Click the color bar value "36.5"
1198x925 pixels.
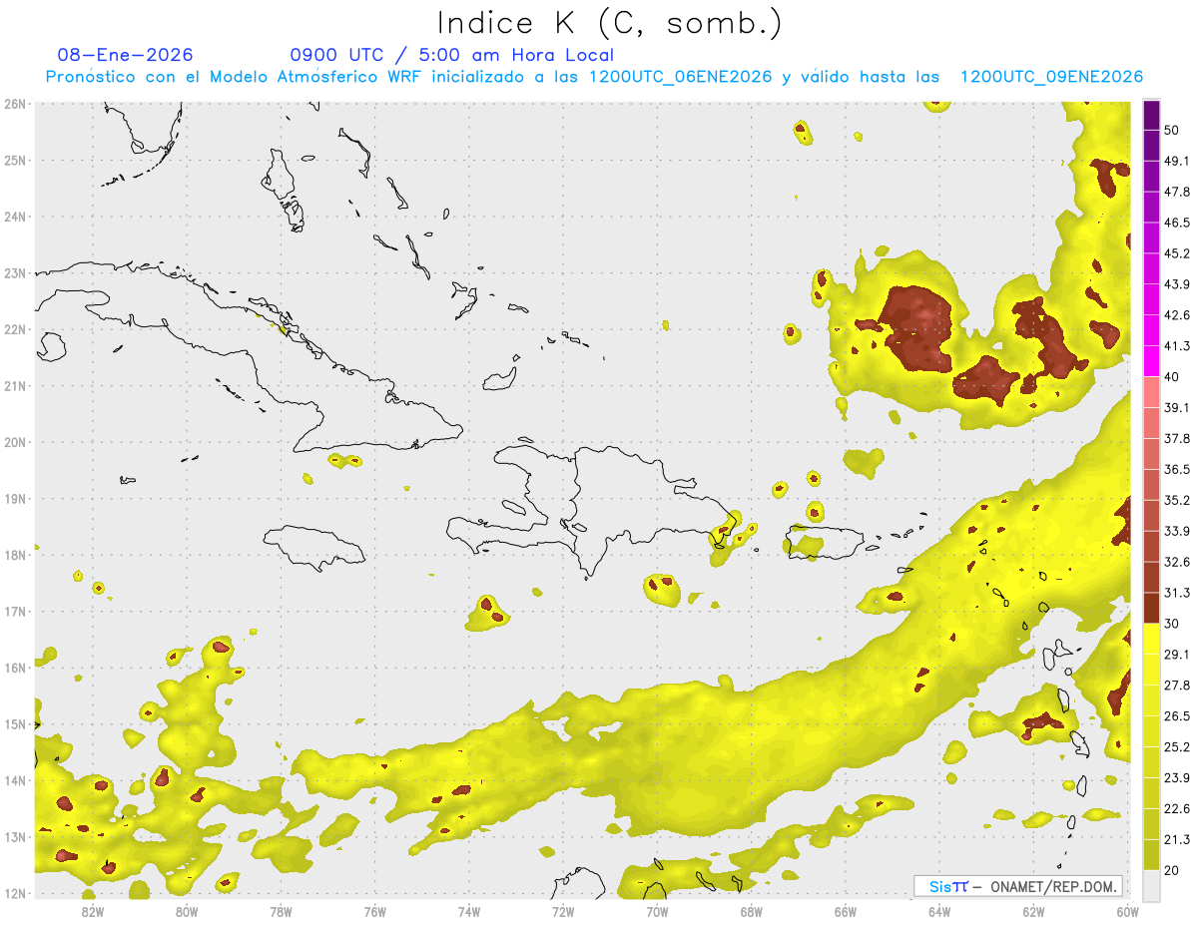(1176, 470)
